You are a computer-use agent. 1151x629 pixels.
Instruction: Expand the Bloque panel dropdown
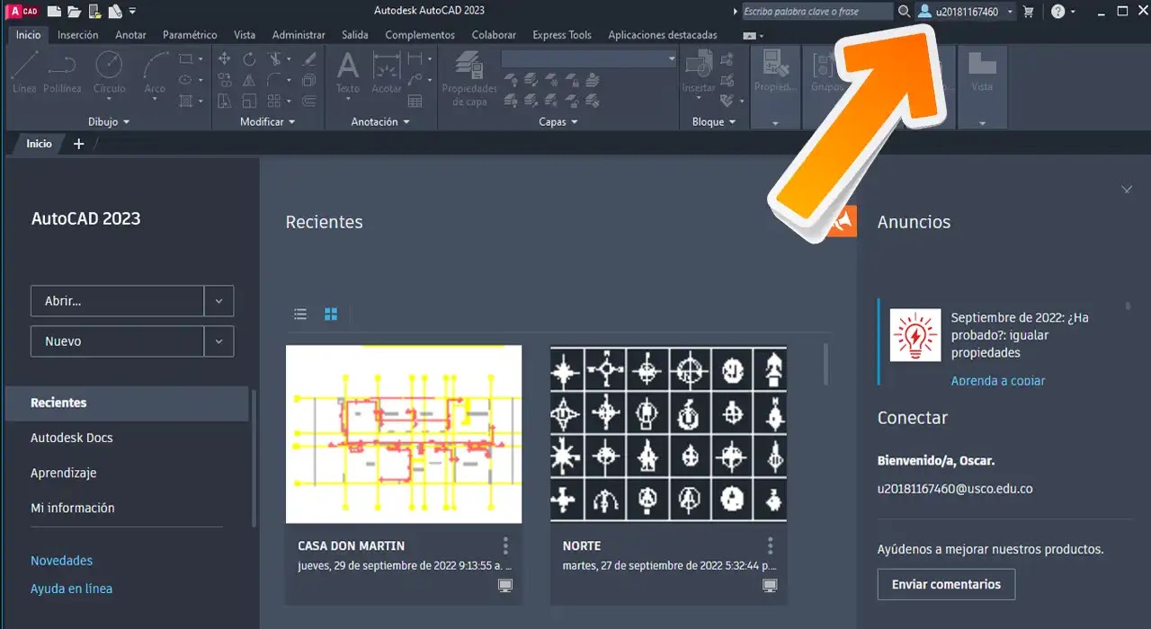pyautogui.click(x=714, y=121)
